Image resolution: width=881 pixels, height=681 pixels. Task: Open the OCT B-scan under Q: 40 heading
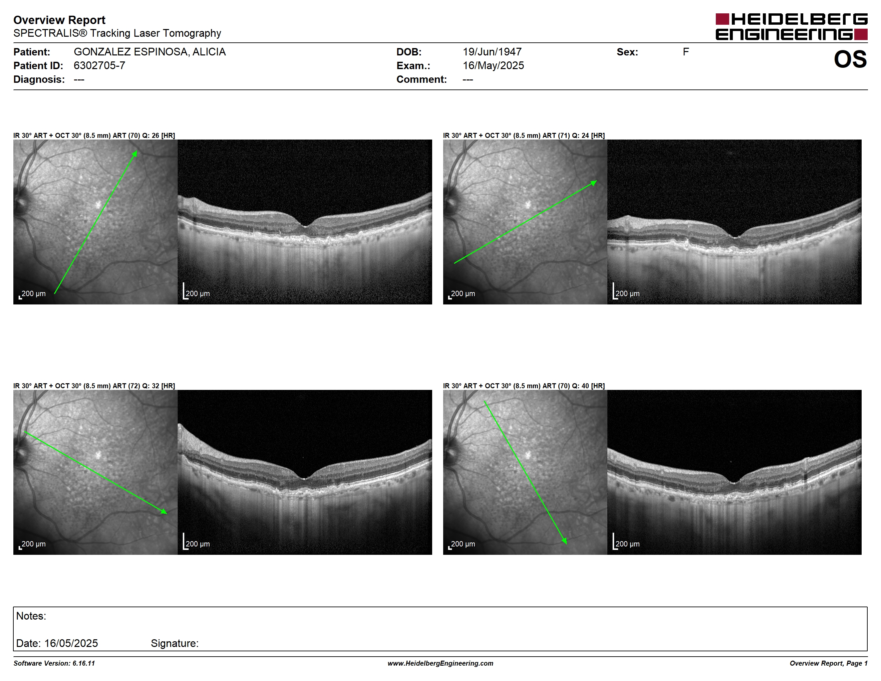click(x=735, y=472)
